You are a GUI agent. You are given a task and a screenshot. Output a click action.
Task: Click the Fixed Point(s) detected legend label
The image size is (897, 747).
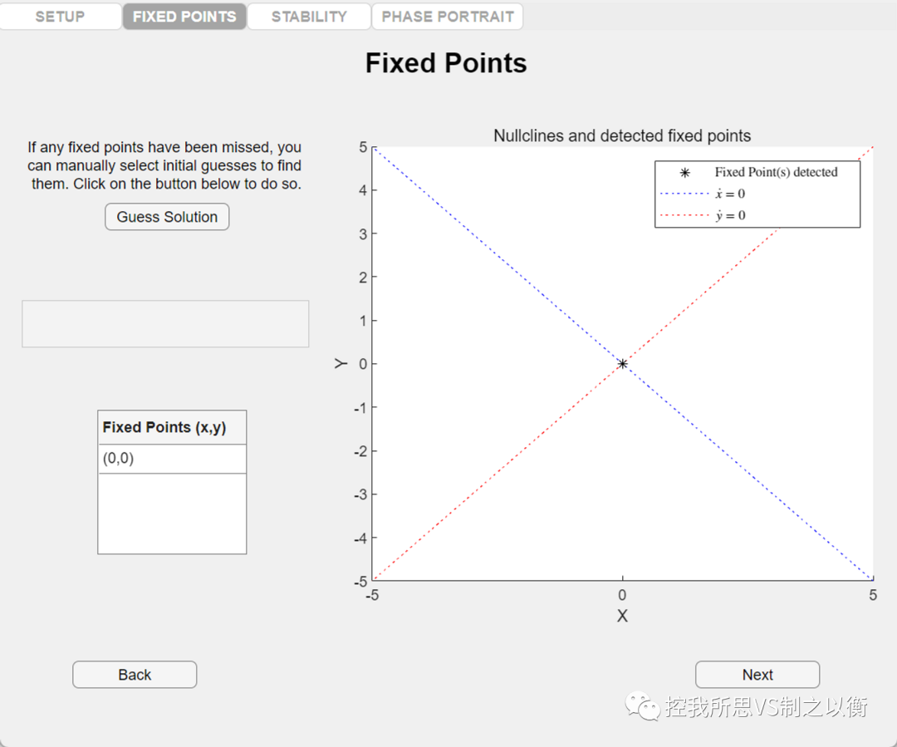click(x=776, y=173)
